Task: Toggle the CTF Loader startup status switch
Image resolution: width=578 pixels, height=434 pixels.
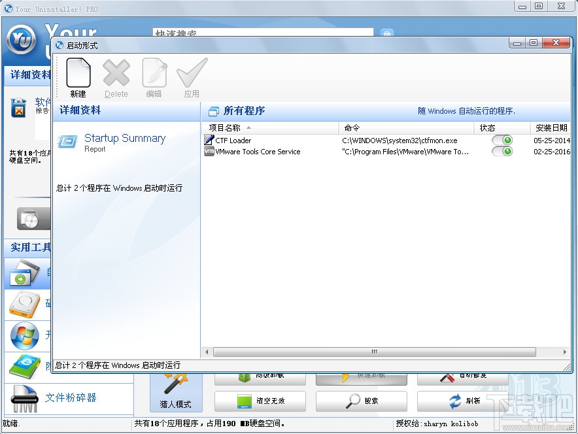Action: (501, 140)
